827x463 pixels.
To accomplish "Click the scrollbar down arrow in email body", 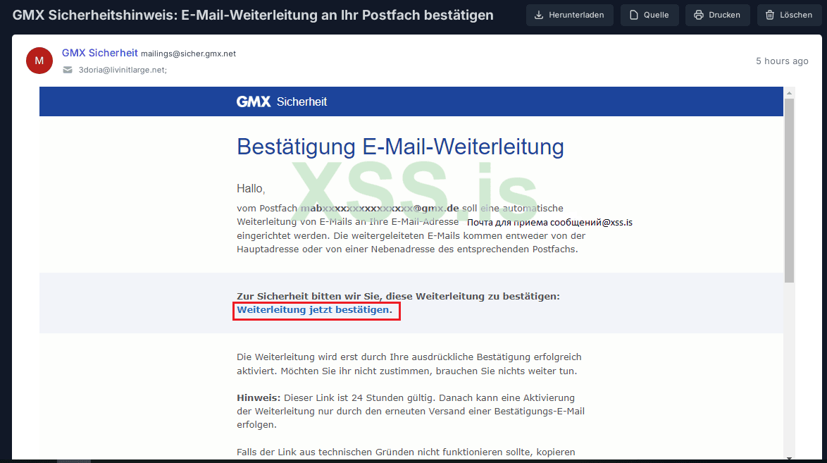I will 789,458.
